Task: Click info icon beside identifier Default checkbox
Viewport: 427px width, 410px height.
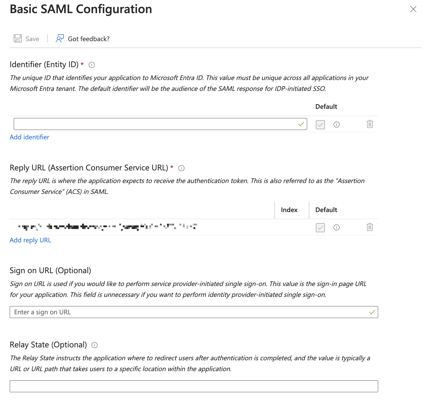Action: point(337,124)
